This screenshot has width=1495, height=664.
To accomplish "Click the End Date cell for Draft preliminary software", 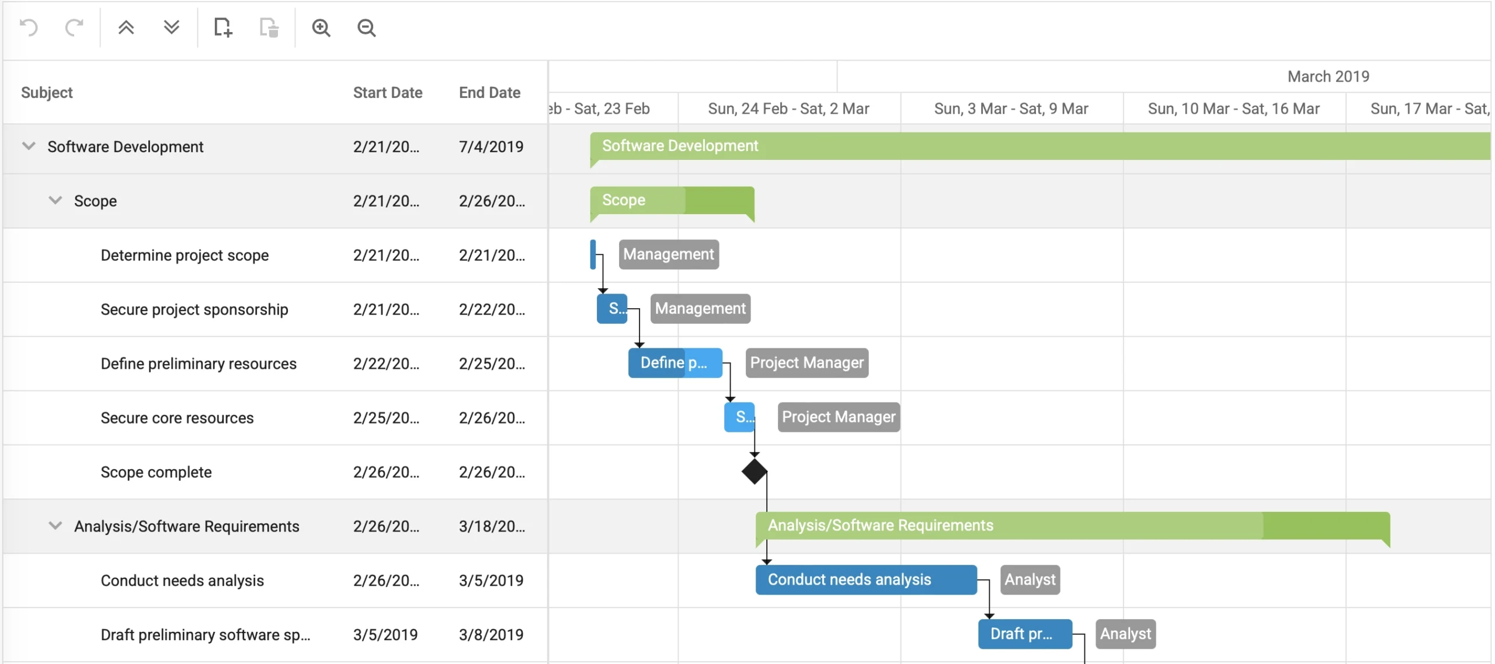I will coord(491,634).
